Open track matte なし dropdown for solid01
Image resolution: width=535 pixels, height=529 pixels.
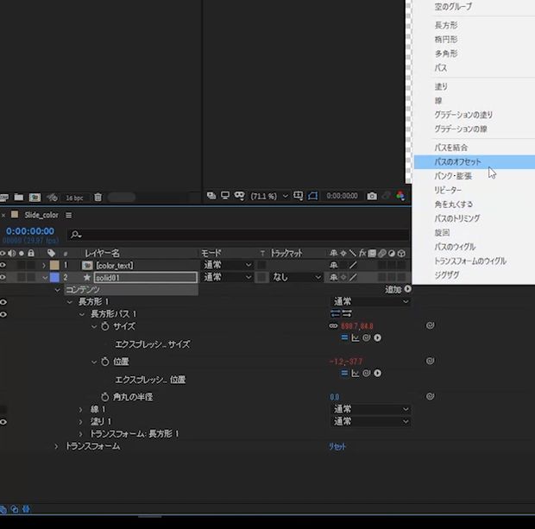coord(296,277)
